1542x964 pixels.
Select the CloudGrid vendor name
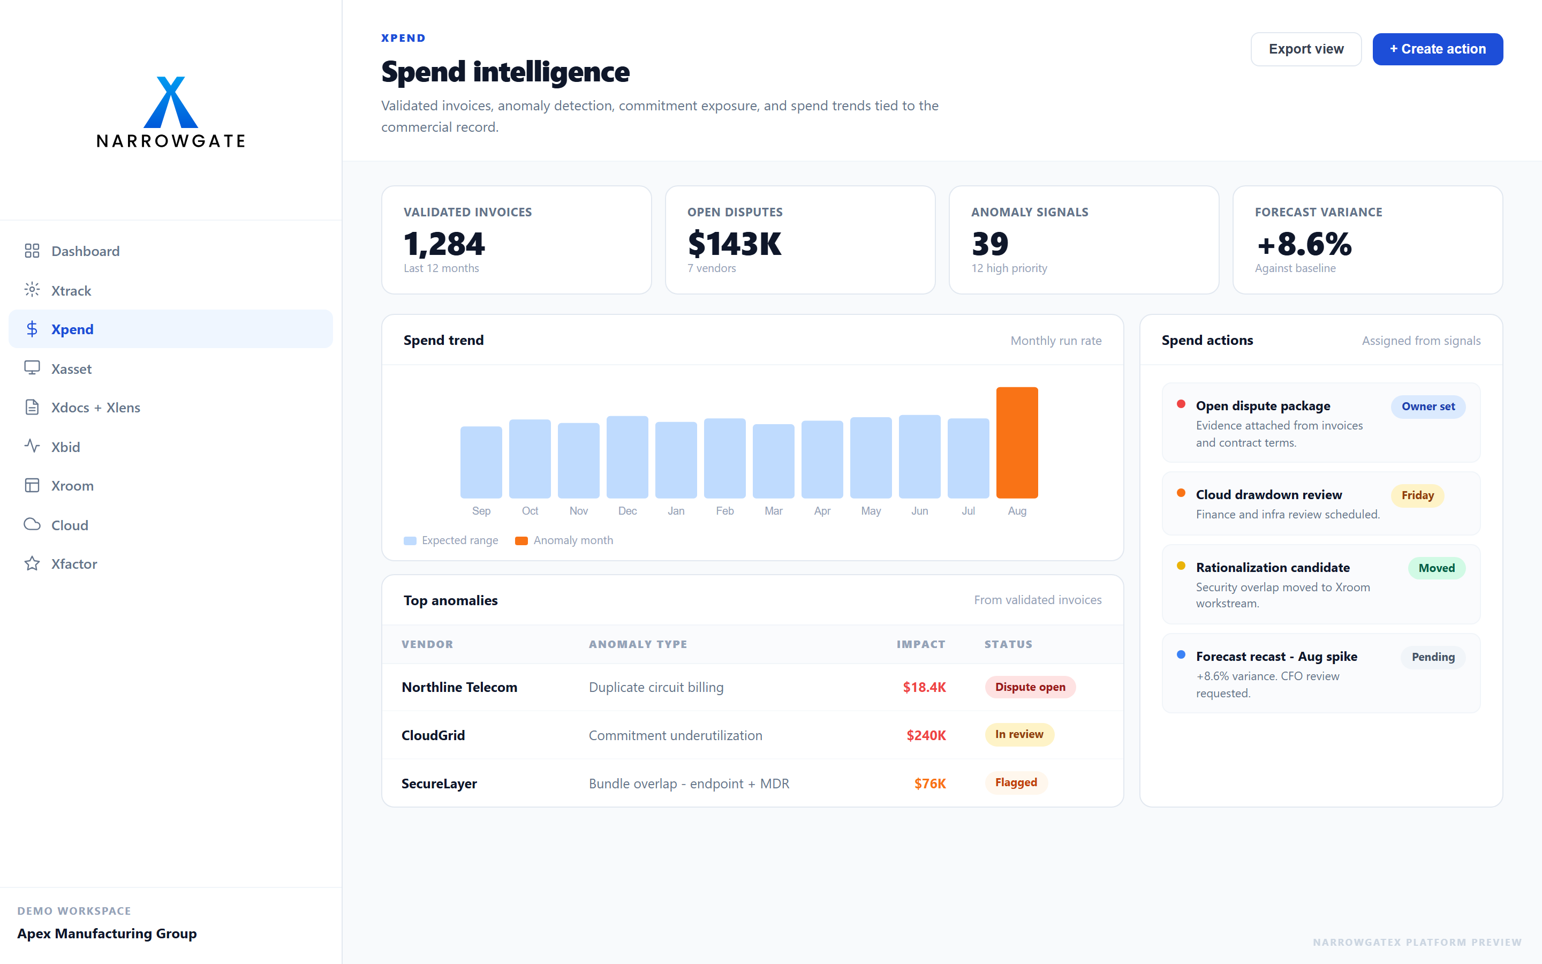433,735
